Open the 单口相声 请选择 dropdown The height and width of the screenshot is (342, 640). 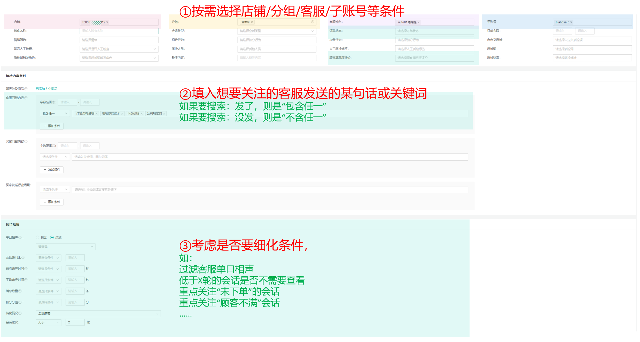coord(66,247)
